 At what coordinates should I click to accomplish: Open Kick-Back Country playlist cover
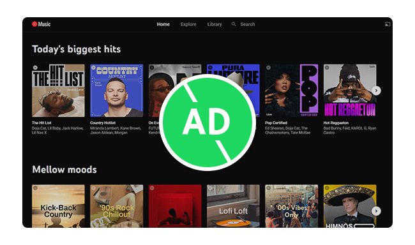(58, 206)
